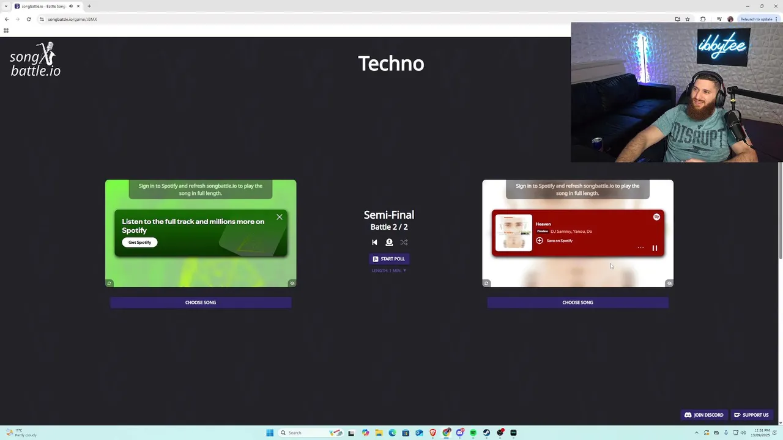Open the Chrome three-dot menu
The height and width of the screenshot is (440, 783).
(x=776, y=19)
